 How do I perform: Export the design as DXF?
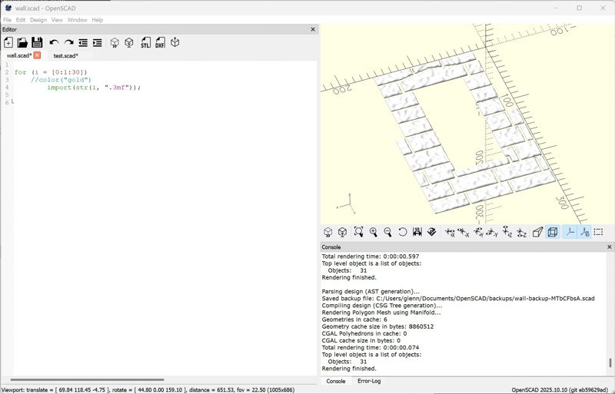[x=160, y=43]
